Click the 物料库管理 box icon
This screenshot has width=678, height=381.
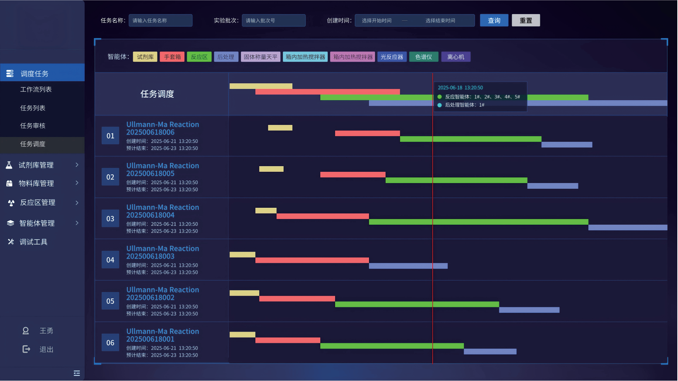pyautogui.click(x=10, y=183)
